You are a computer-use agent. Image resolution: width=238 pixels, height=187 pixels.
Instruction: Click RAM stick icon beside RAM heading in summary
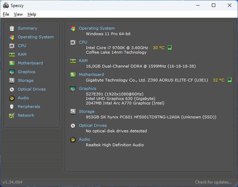[x=73, y=61]
